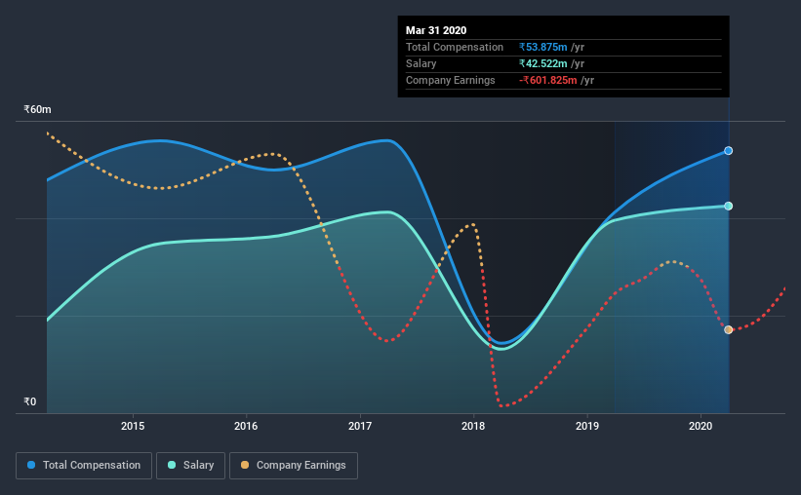Select the 2017 x-axis label
Screen dimensions: 801x495
tap(360, 426)
